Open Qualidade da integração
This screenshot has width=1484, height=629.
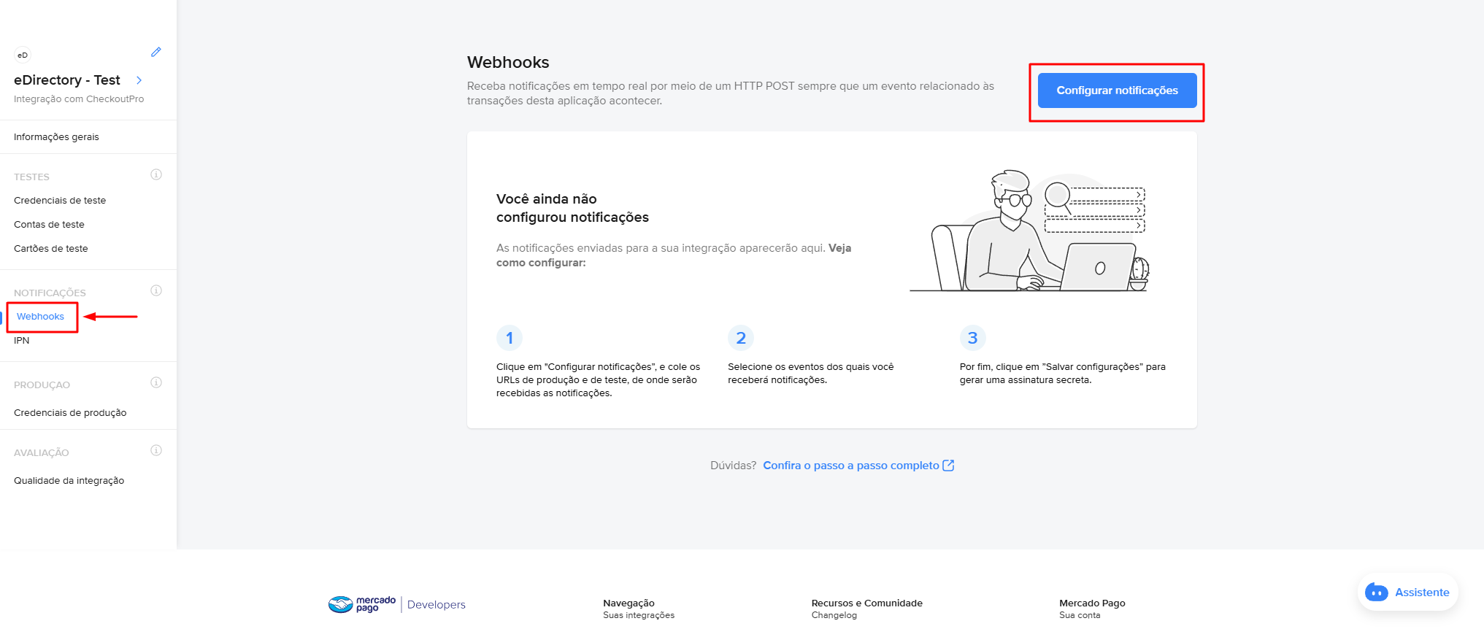click(69, 481)
